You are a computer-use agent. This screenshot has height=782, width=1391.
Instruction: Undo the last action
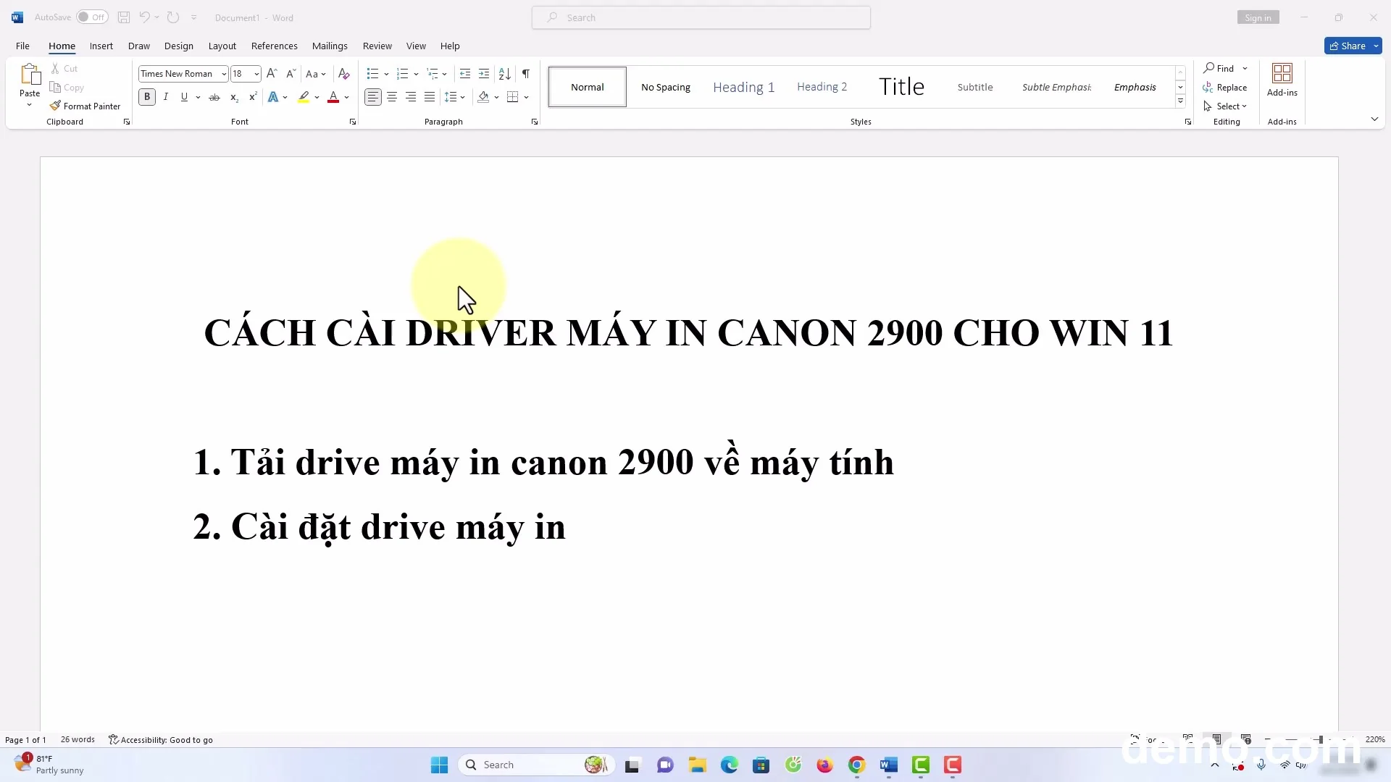coord(144,17)
